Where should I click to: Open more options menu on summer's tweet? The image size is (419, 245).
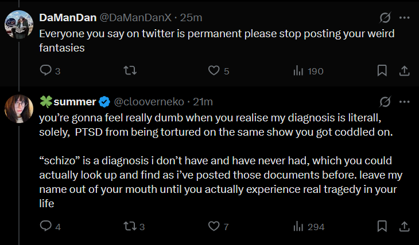404,102
